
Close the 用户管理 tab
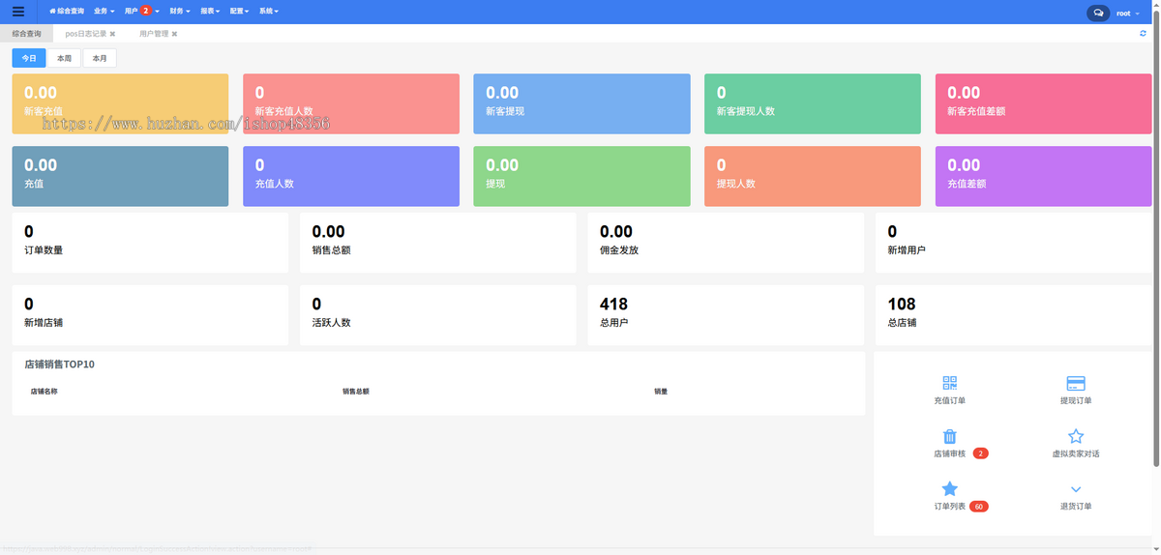174,34
